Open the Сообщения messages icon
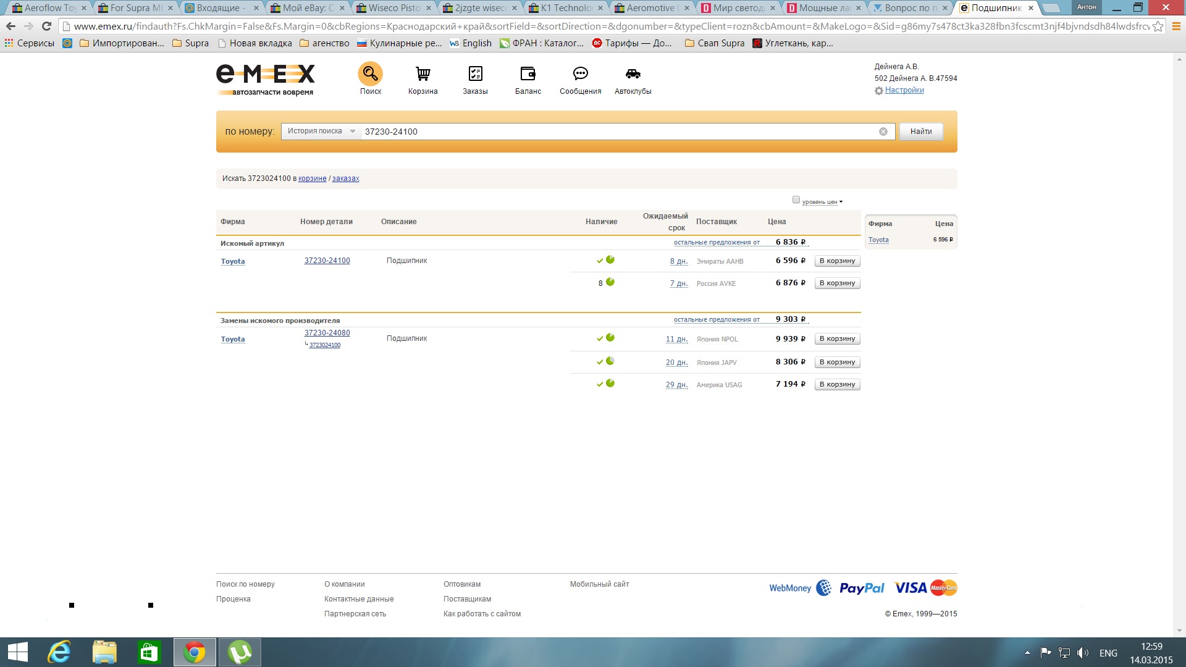The height and width of the screenshot is (667, 1186). coord(580,74)
